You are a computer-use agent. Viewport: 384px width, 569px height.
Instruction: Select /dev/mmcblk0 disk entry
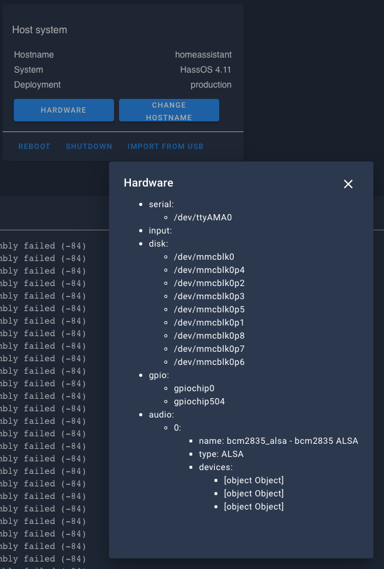(x=204, y=257)
